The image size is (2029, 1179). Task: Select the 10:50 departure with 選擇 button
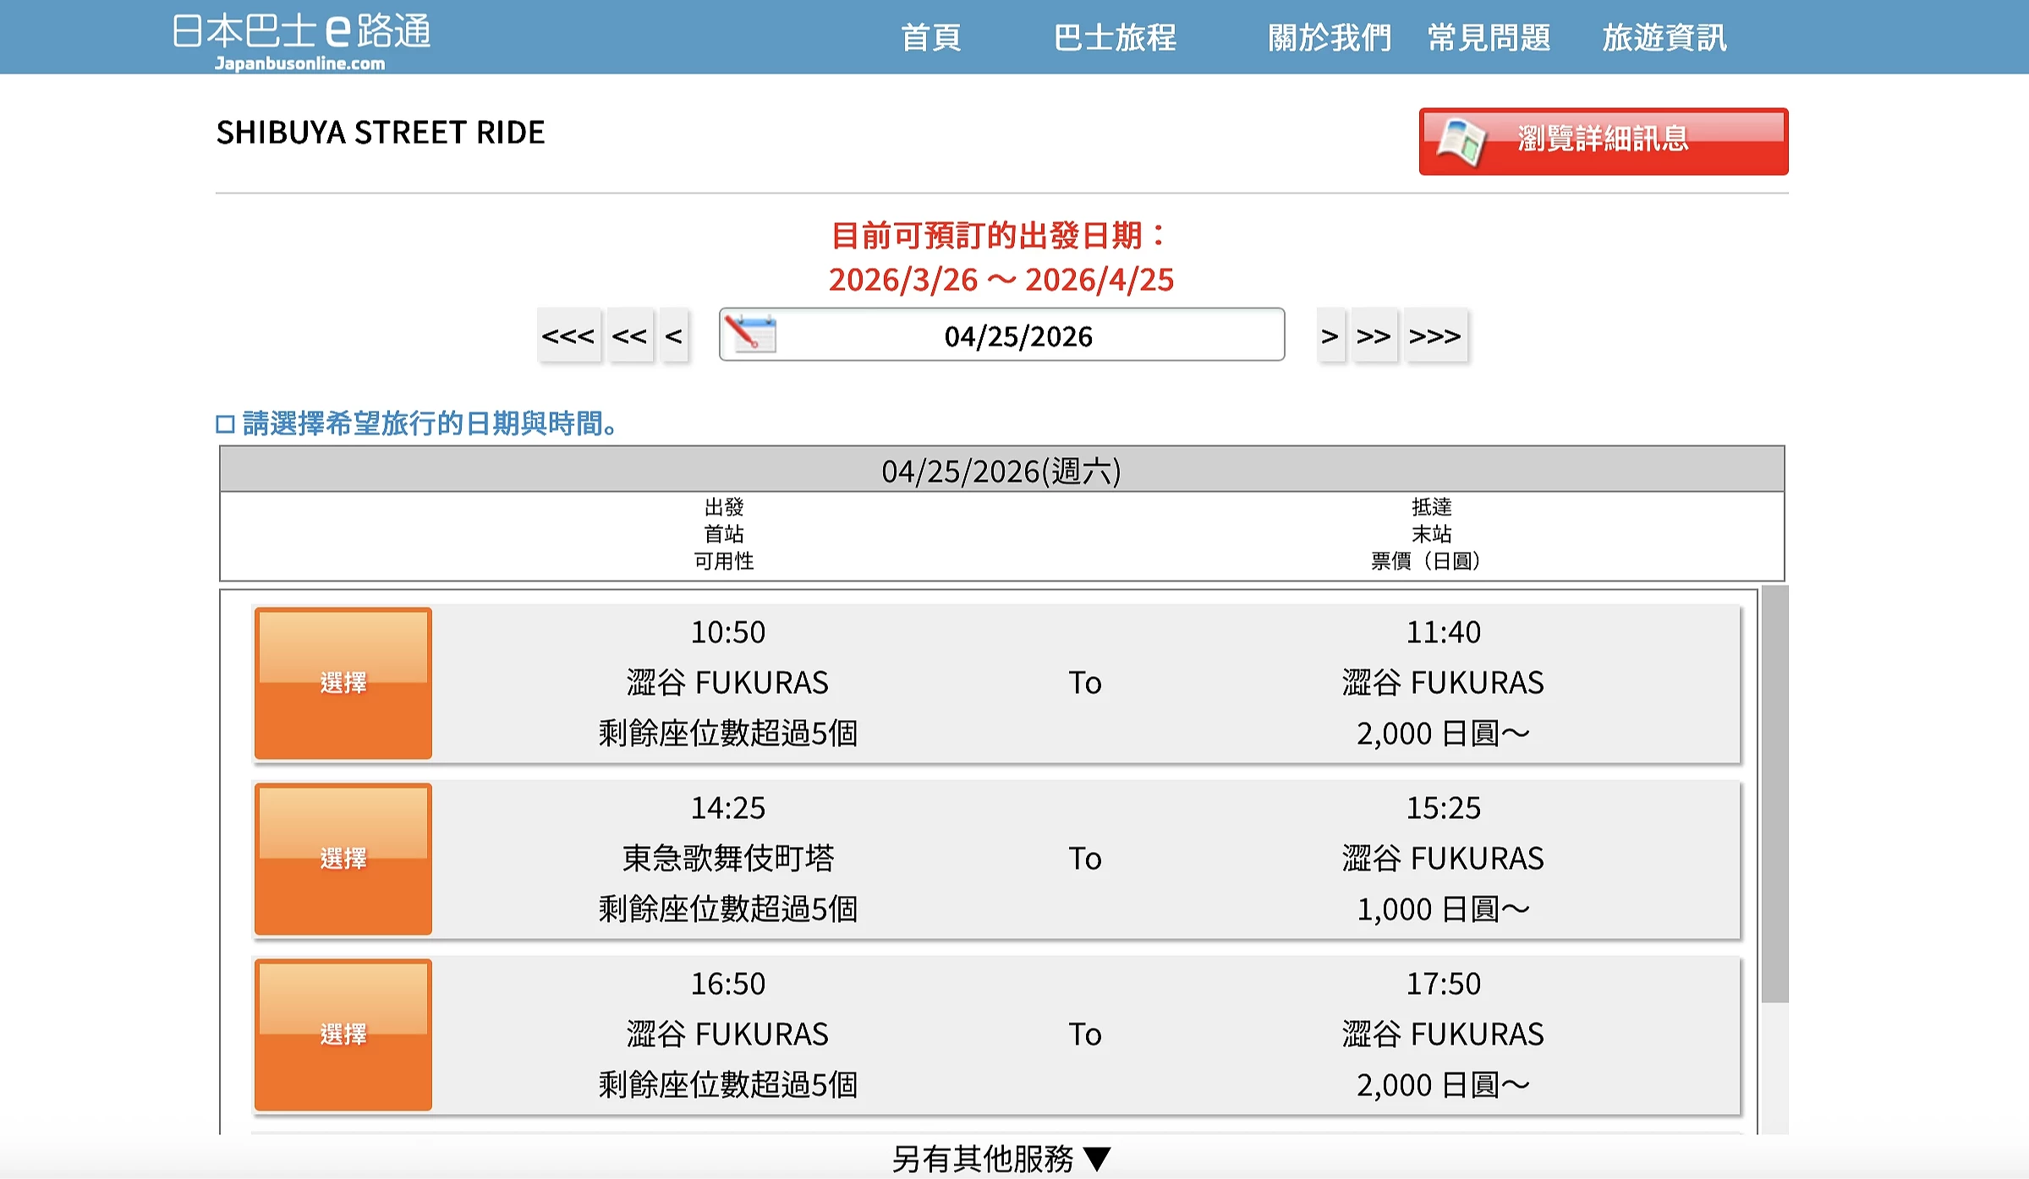(343, 683)
